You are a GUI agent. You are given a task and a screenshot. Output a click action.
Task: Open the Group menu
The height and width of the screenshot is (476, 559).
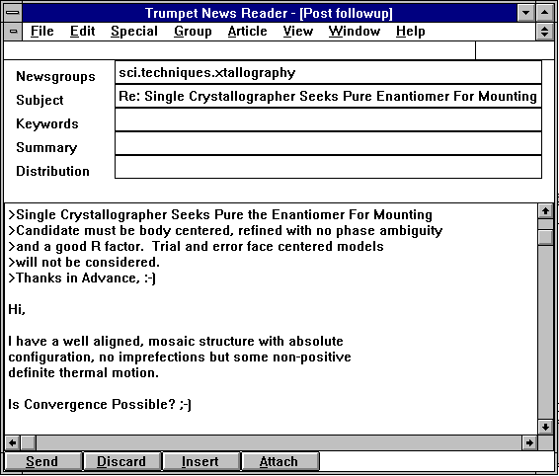193,32
